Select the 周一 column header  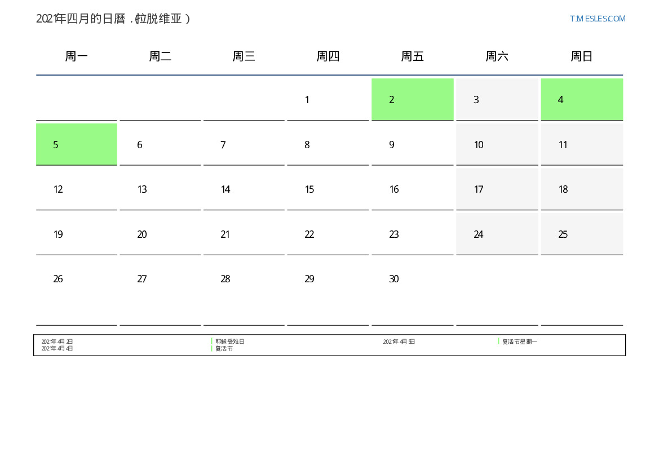77,56
